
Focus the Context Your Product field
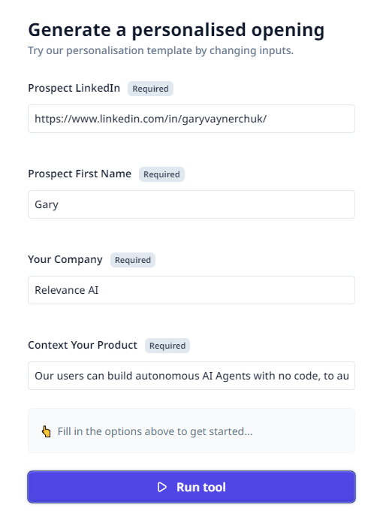pyautogui.click(x=191, y=376)
